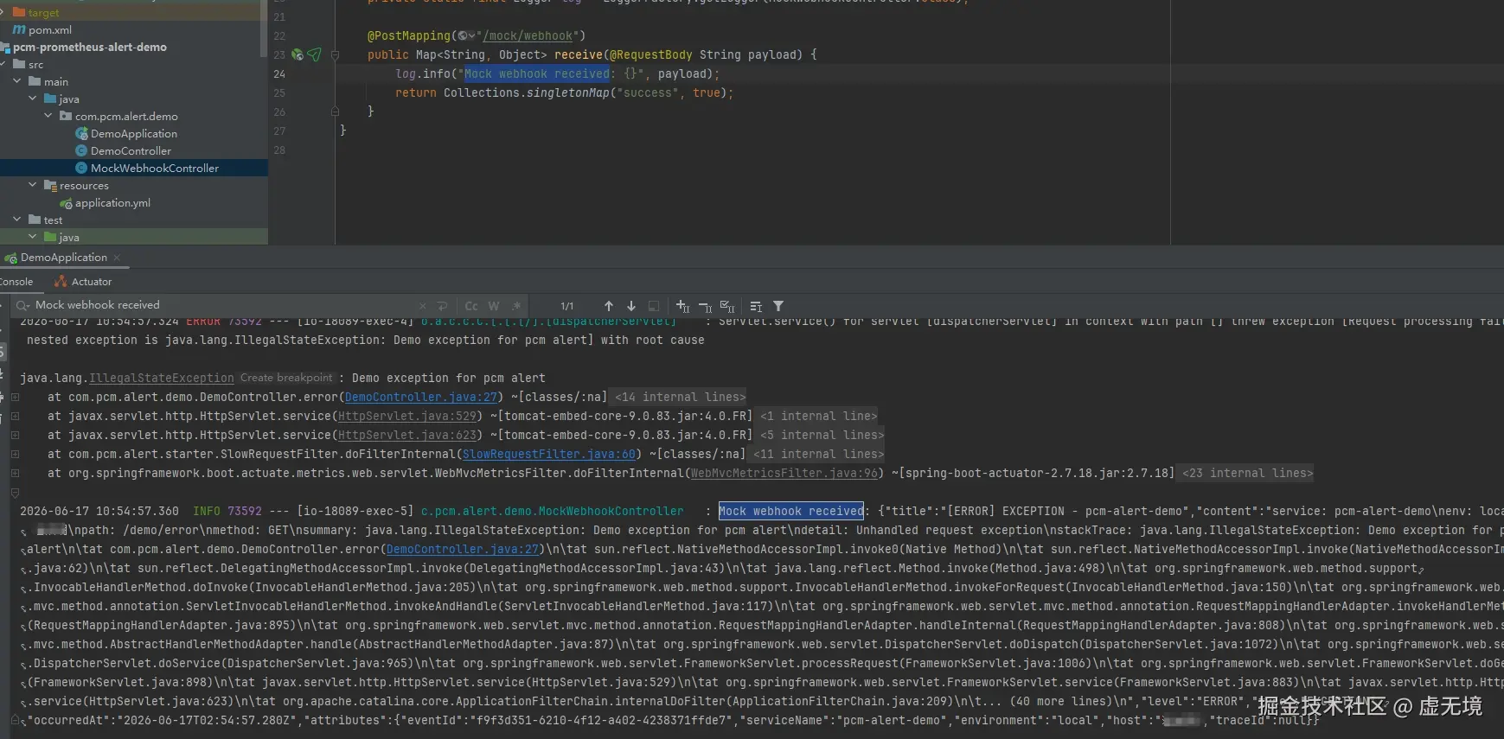This screenshot has height=739, width=1504.
Task: Click highlighted 'Mock webhook received' in console log
Action: tap(790, 511)
